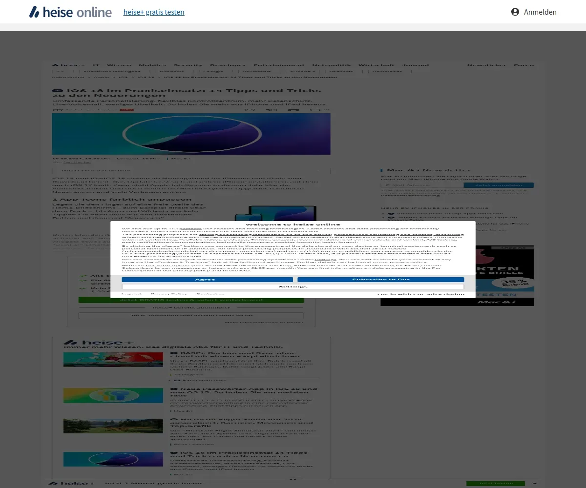Select Entertainment in the site navigation
Image resolution: width=586 pixels, height=488 pixels.
tap(279, 65)
